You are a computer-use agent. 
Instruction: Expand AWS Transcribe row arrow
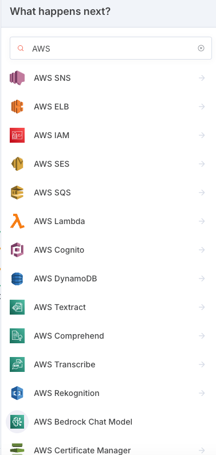click(202, 364)
